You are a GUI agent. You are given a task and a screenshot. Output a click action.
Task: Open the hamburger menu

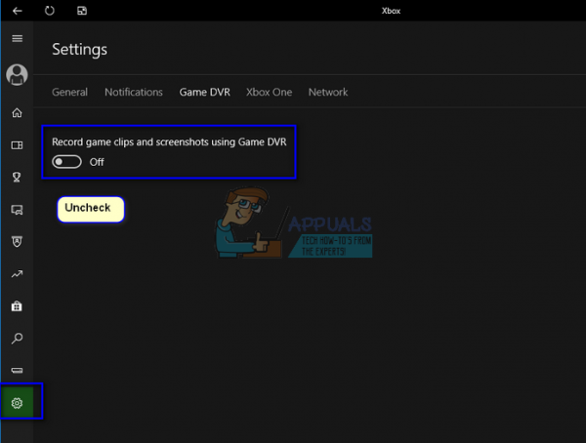(18, 38)
